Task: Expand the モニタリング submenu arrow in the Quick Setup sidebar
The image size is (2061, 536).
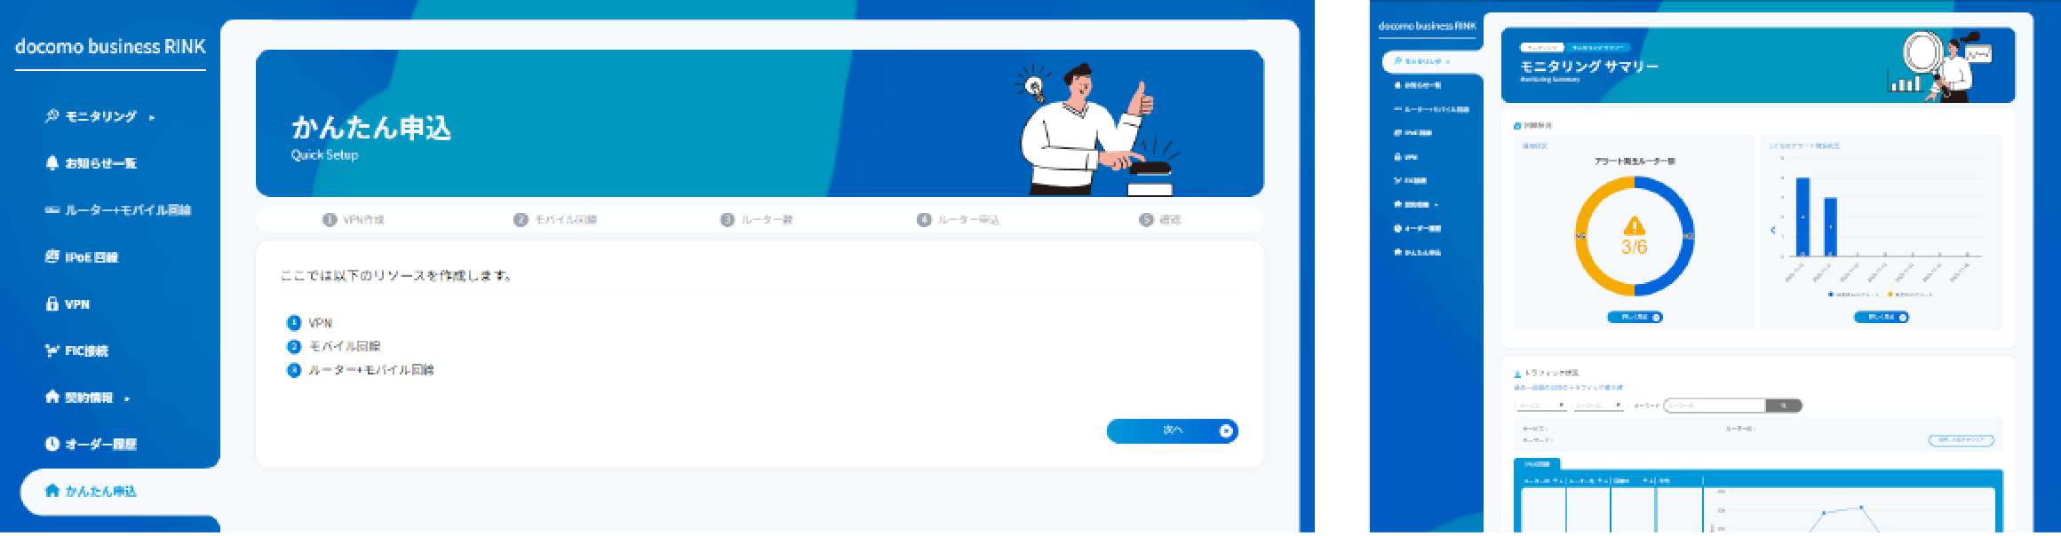Action: coord(152,117)
